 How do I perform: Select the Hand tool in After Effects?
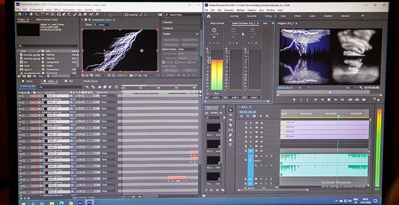pos(31,14)
